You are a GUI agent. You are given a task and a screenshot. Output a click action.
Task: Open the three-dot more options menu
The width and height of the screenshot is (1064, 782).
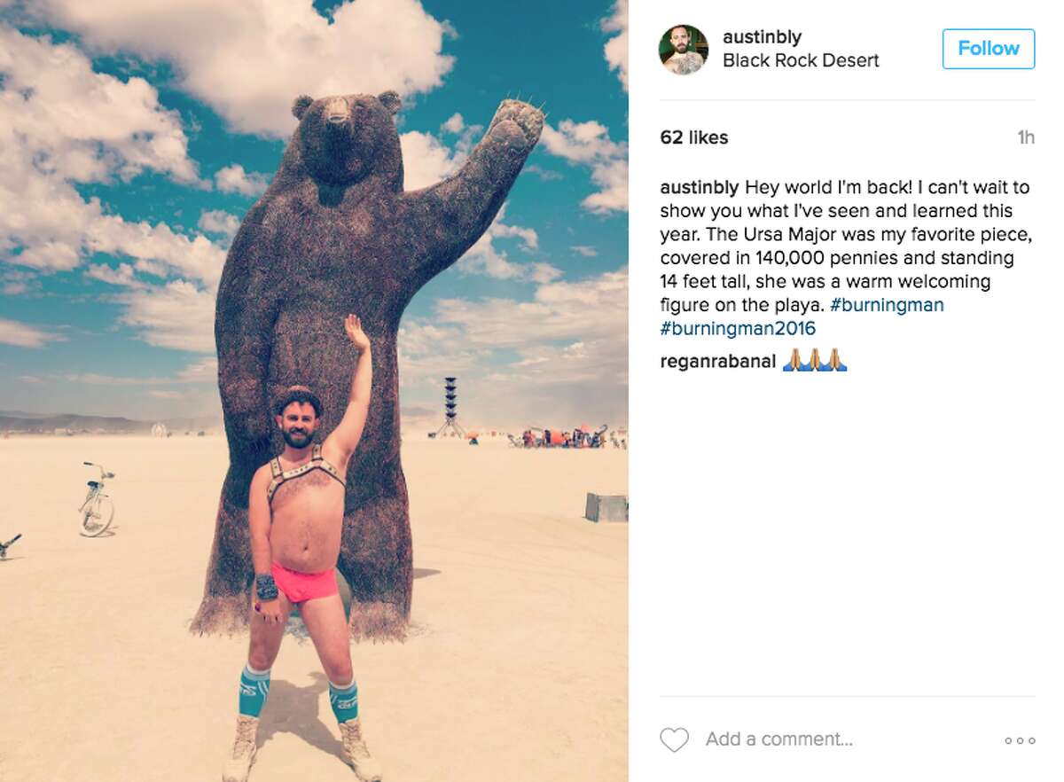click(x=1020, y=740)
